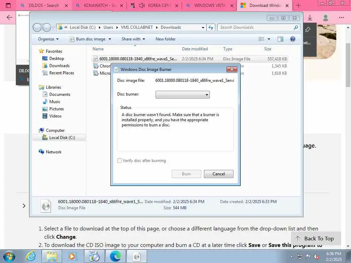Image resolution: width=351 pixels, height=263 pixels.
Task: Click the Search Downloads field
Action: [x=258, y=27]
